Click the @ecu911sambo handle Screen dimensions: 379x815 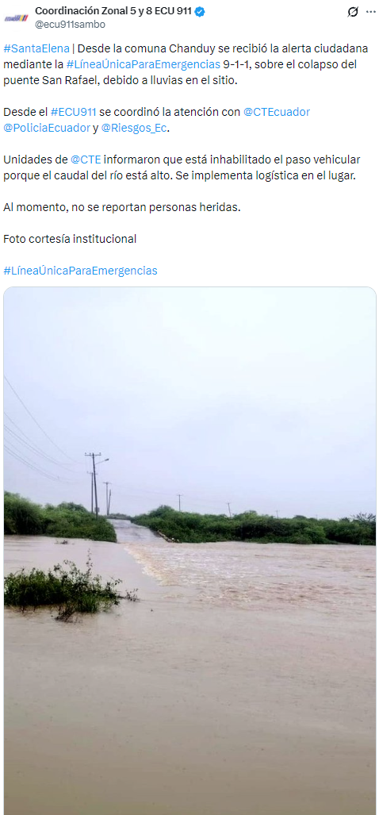[70, 24]
